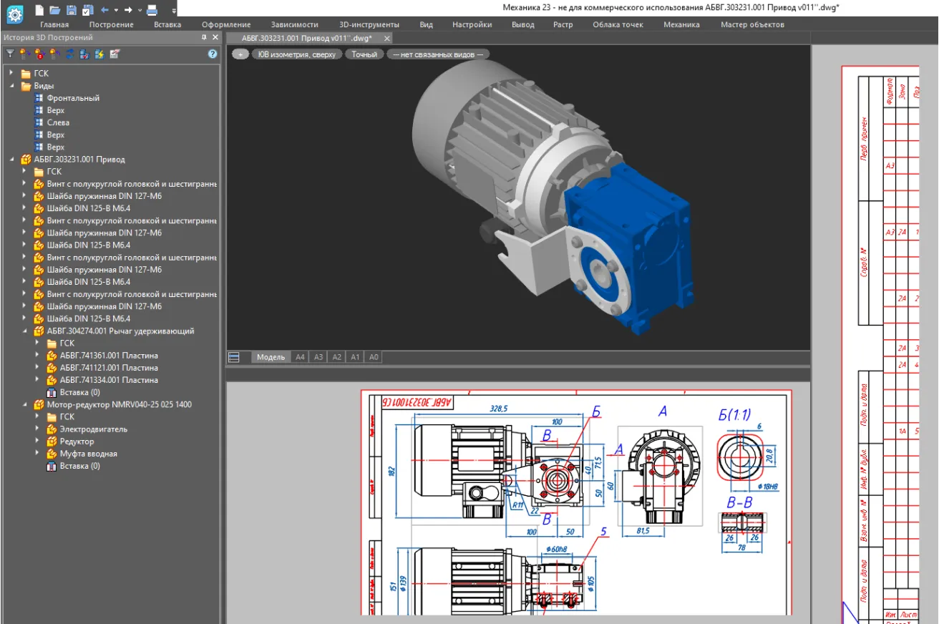Select the Фронтальный view in tree
The width and height of the screenshot is (939, 624).
click(73, 98)
